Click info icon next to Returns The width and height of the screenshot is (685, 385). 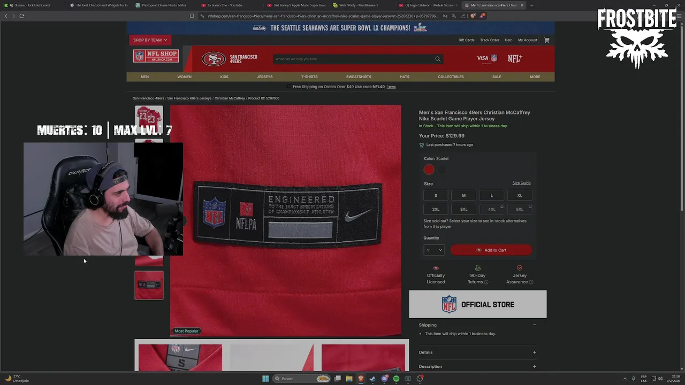coord(486,282)
